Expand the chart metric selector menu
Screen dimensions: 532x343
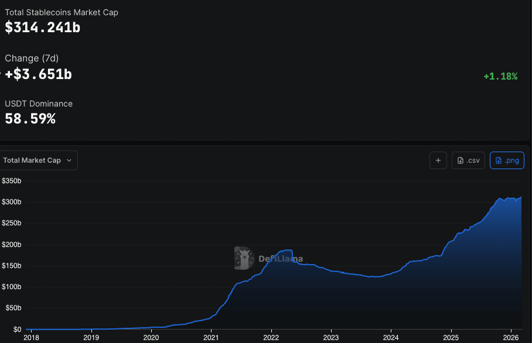click(38, 160)
